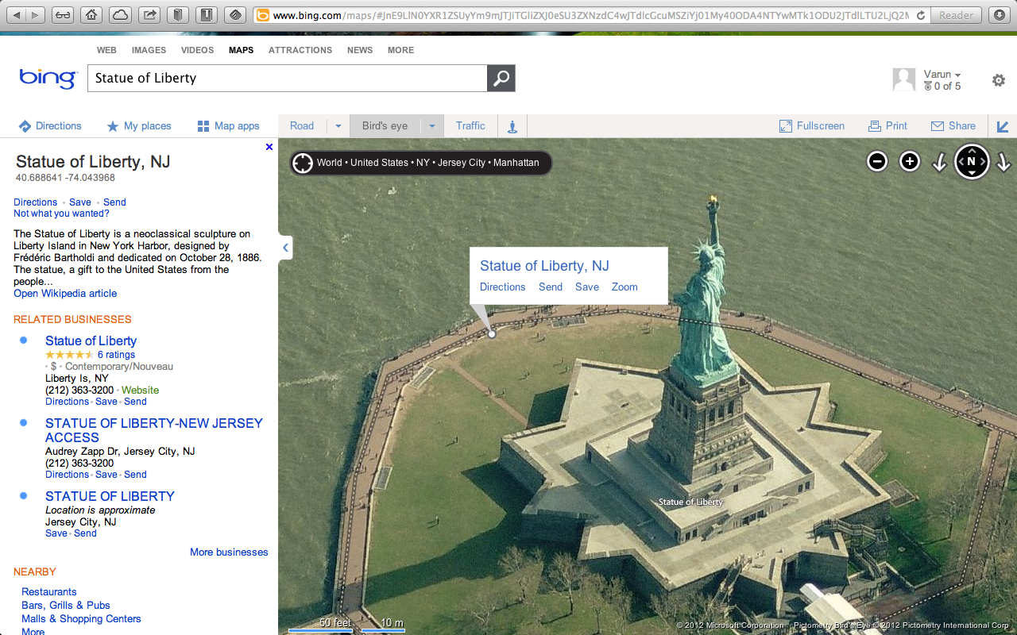Open the Bird's eye options dropdown
This screenshot has width=1017, height=635.
tap(431, 125)
